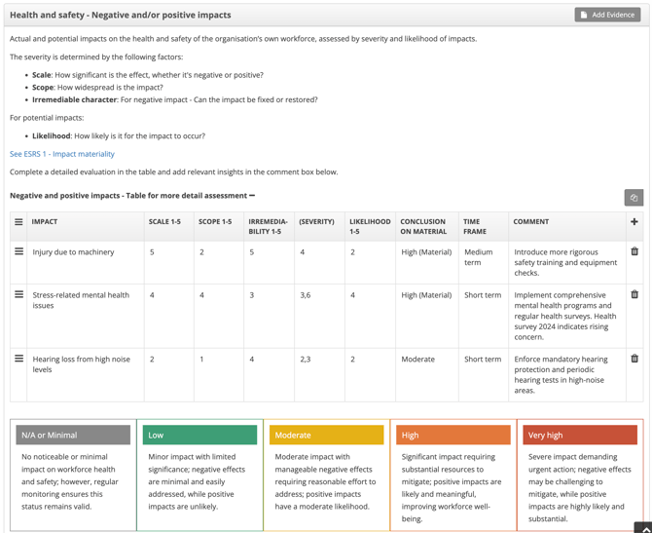Delete the Hearing loss row
Viewport: 652px width, 533px height.
coord(634,359)
